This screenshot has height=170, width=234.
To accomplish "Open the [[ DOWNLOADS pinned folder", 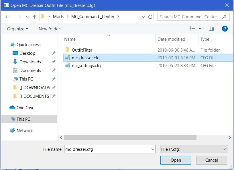I will click(35, 87).
